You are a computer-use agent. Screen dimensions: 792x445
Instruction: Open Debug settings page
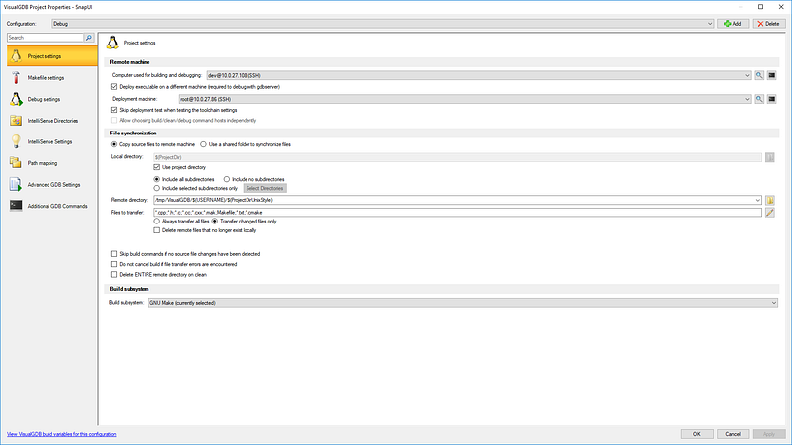pos(52,100)
